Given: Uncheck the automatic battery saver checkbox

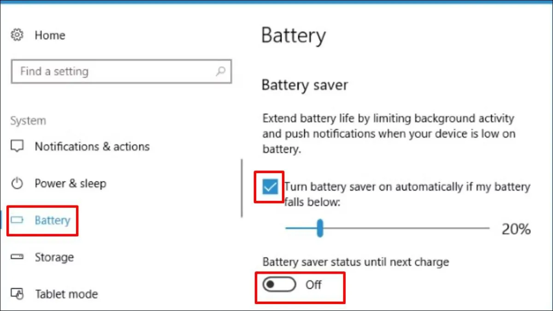Looking at the screenshot, I should 270,187.
